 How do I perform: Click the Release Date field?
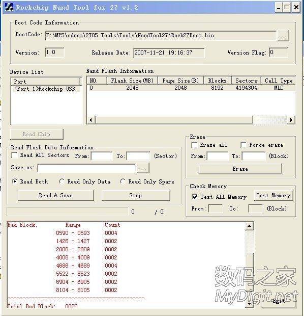pyautogui.click(x=169, y=53)
